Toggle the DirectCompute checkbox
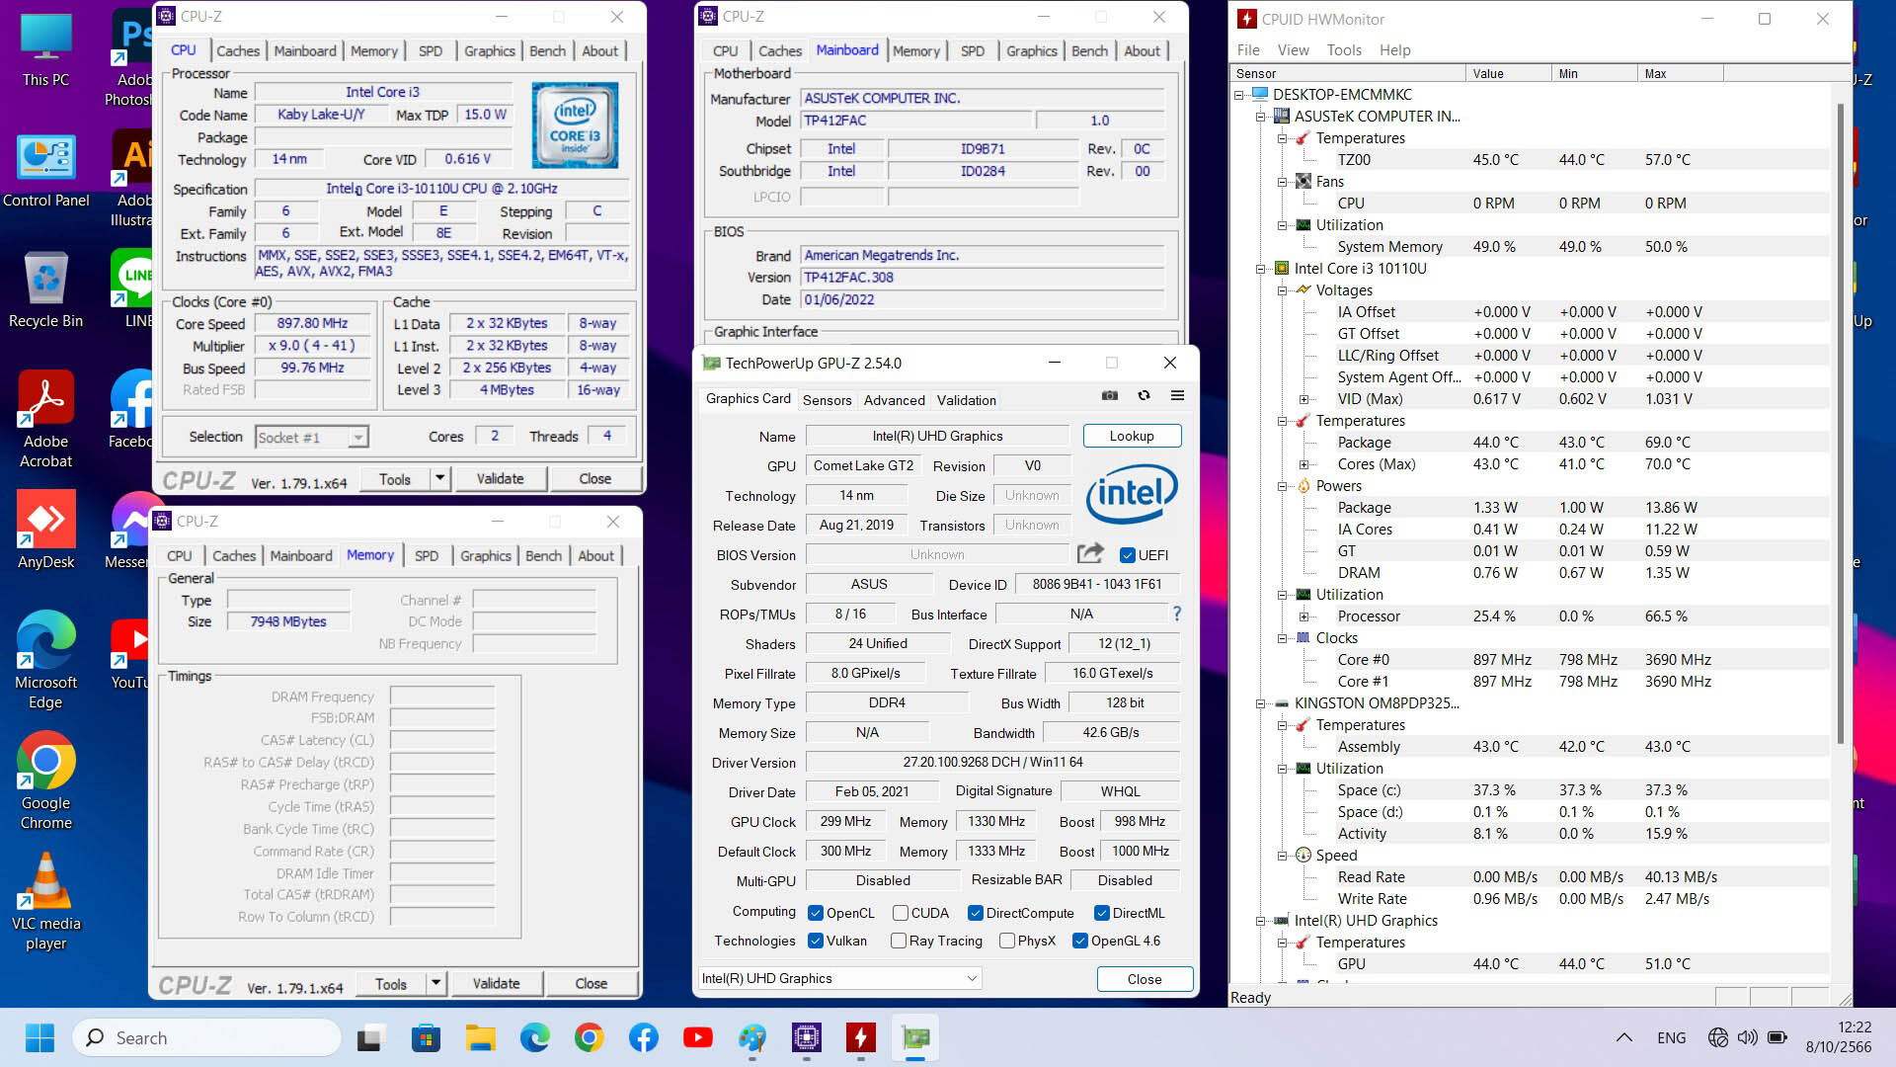Viewport: 1896px width, 1067px height. [x=976, y=913]
